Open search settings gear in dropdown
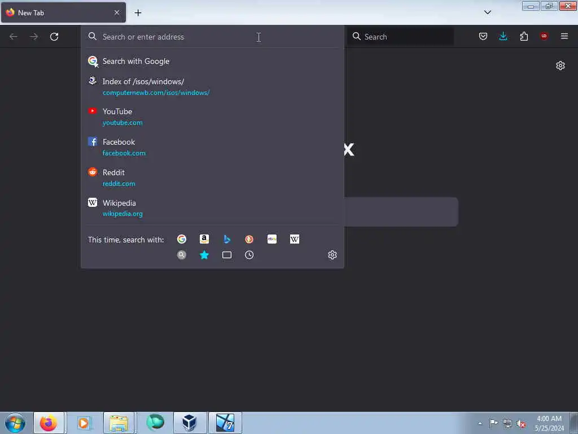This screenshot has height=434, width=578. pyautogui.click(x=332, y=255)
